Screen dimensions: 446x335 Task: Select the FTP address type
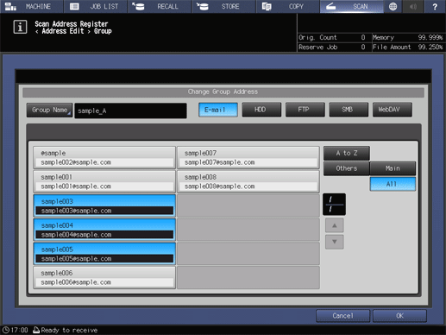pyautogui.click(x=305, y=110)
